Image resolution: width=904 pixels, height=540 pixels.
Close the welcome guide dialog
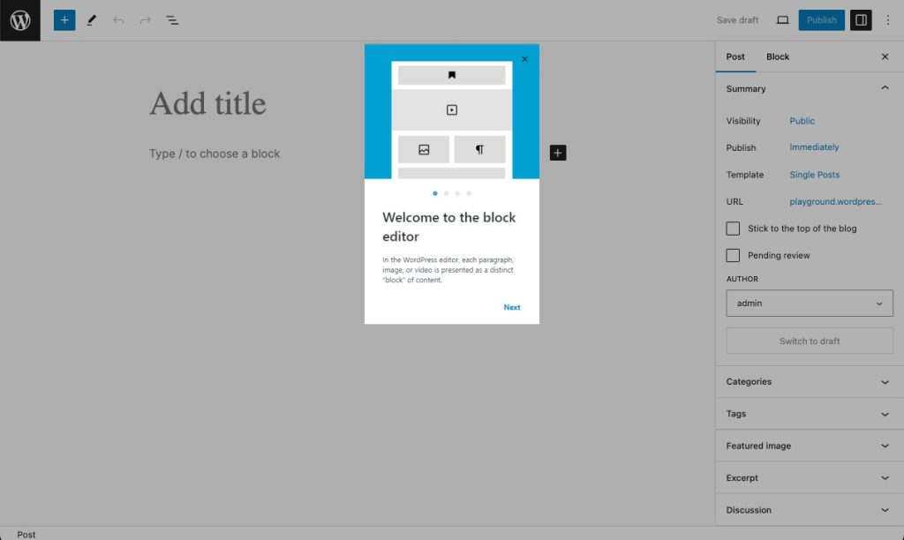click(x=524, y=59)
